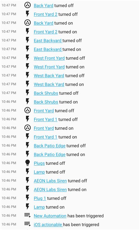Open Front Yard 1 link in turned off entry

[45, 119]
